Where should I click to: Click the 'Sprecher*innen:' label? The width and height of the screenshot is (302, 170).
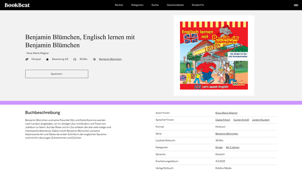165,120
